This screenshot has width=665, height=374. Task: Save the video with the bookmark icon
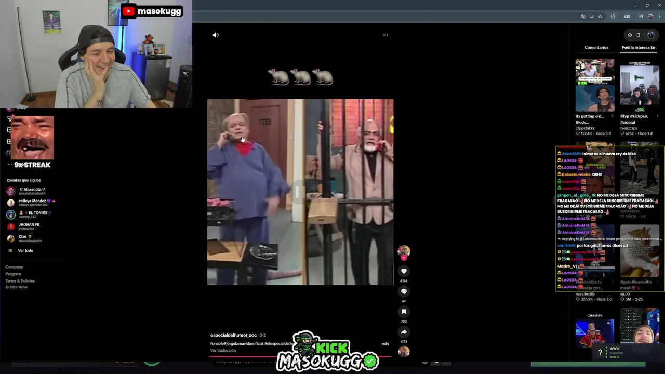tap(404, 312)
